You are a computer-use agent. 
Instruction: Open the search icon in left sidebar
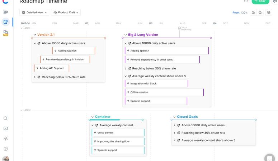6,118
